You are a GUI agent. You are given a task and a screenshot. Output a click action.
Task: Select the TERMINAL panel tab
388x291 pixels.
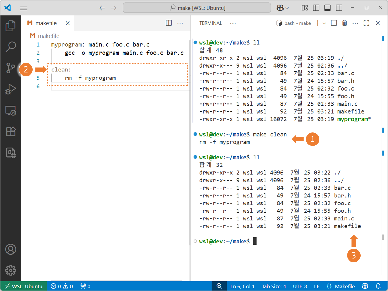click(x=211, y=23)
